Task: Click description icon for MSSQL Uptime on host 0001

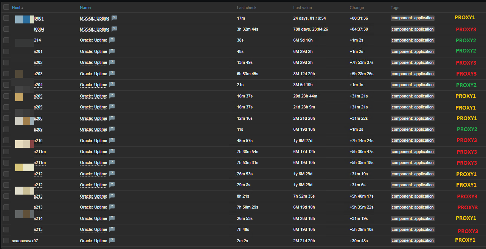Action: coord(114,18)
